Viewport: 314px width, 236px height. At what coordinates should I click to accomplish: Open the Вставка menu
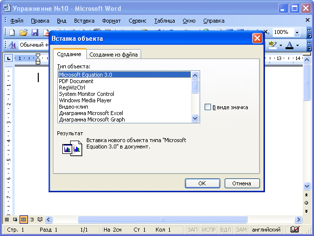tap(84, 21)
